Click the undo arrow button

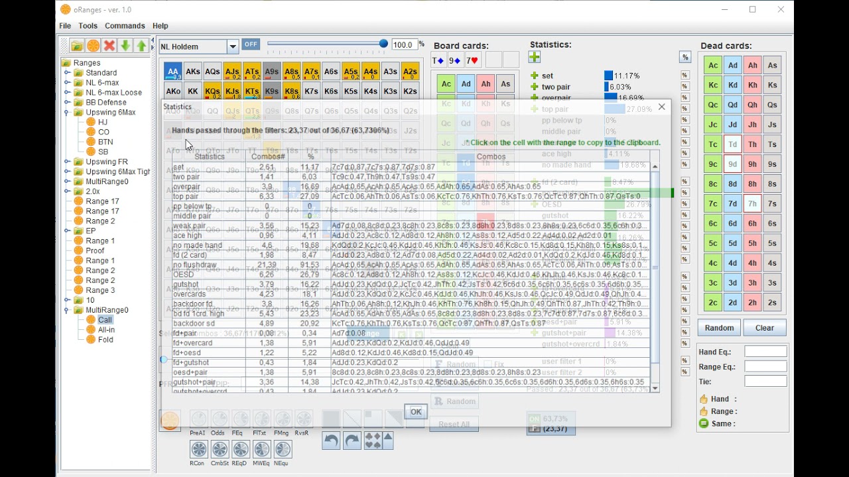point(331,441)
